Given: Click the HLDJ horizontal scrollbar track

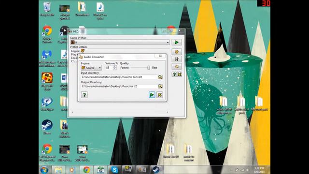Looking at the screenshot, I should click(x=120, y=112).
